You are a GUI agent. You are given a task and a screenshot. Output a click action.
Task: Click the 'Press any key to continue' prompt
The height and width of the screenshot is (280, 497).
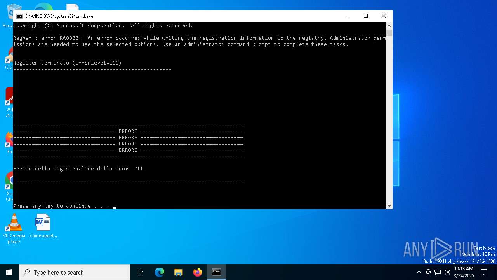[x=61, y=206]
